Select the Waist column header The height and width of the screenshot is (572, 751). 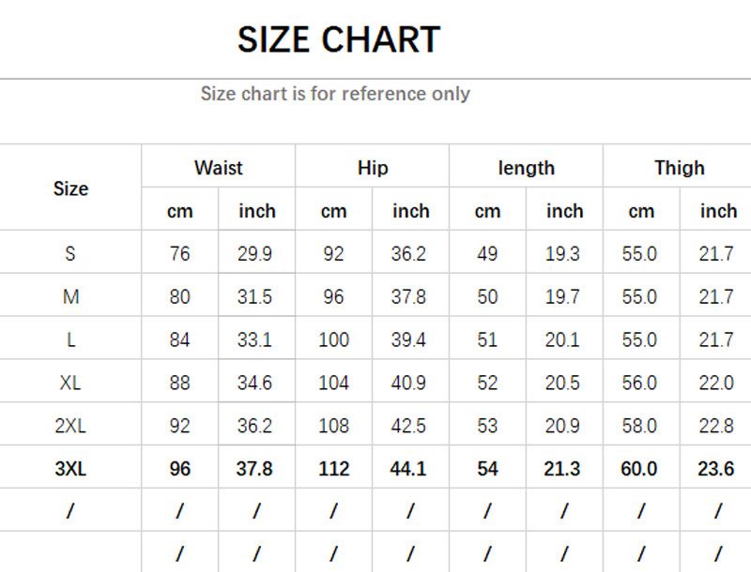218,168
